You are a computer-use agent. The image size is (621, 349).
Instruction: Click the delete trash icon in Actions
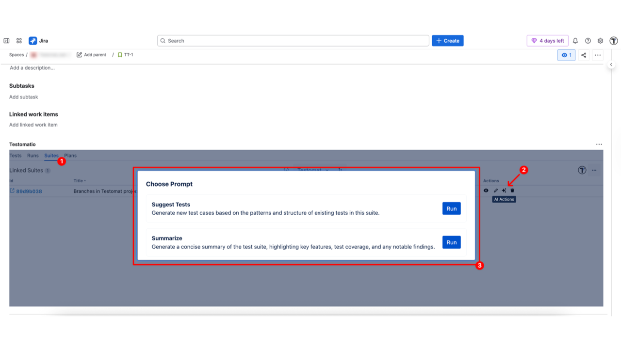512,190
